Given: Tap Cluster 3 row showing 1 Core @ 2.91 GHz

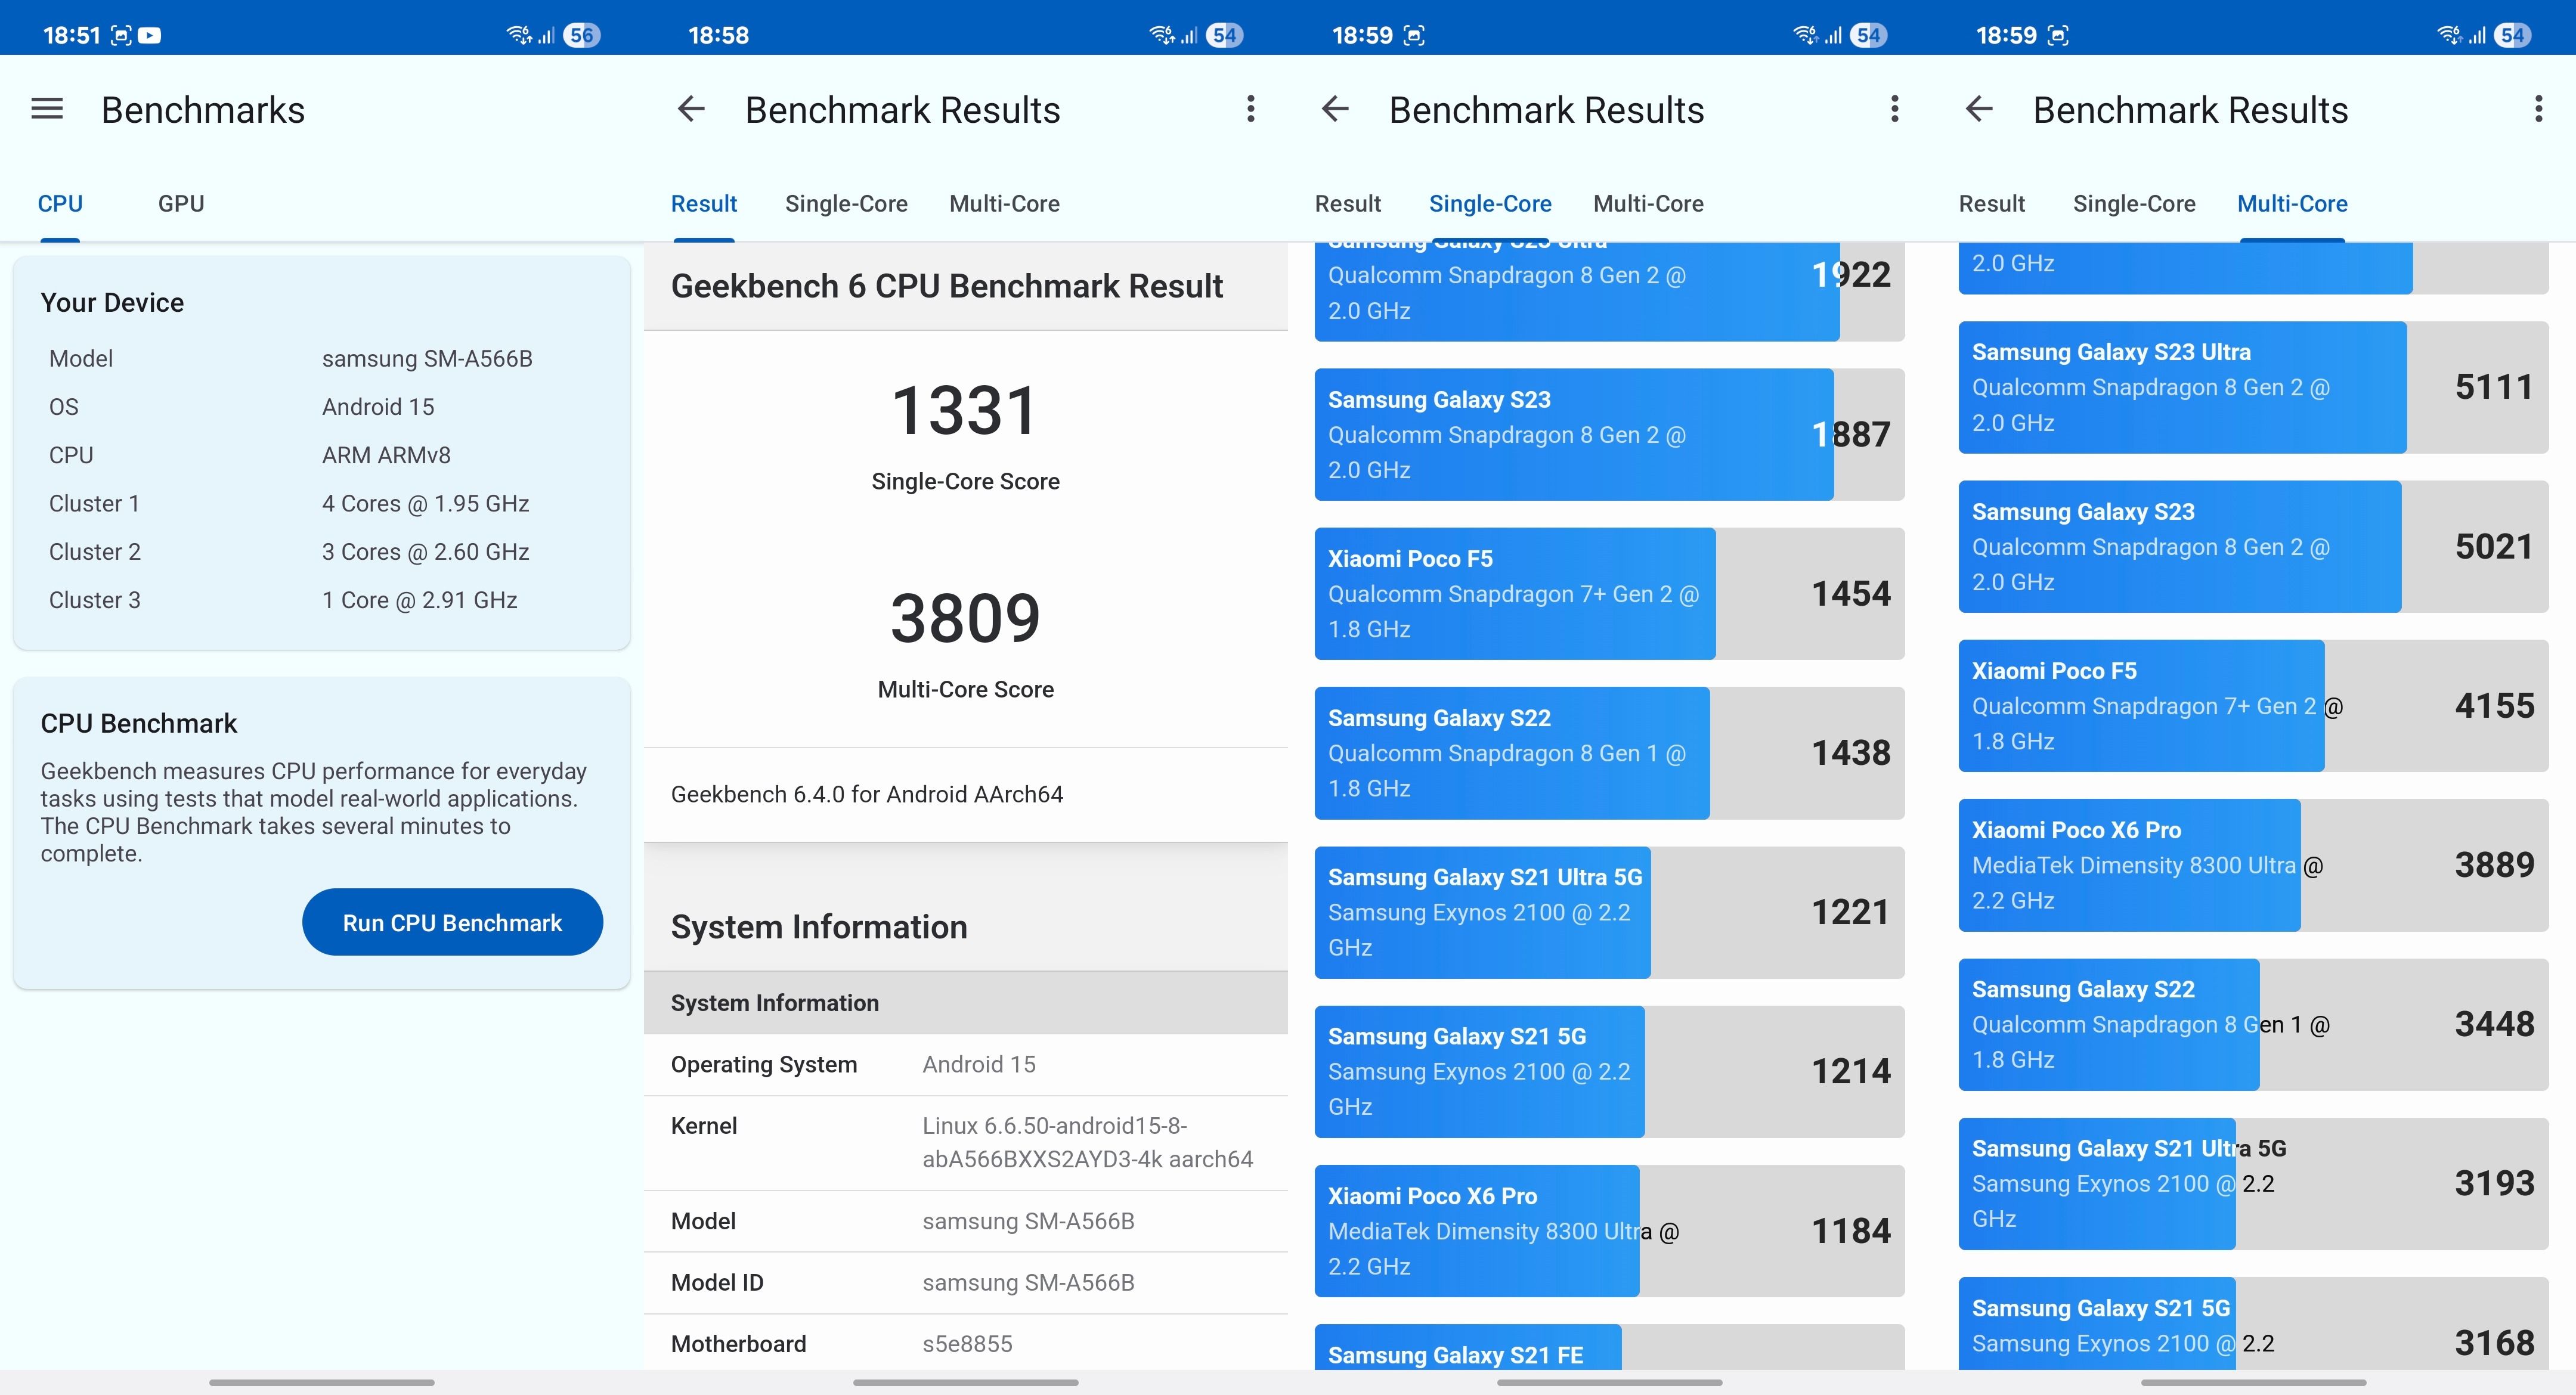Looking at the screenshot, I should 321,600.
